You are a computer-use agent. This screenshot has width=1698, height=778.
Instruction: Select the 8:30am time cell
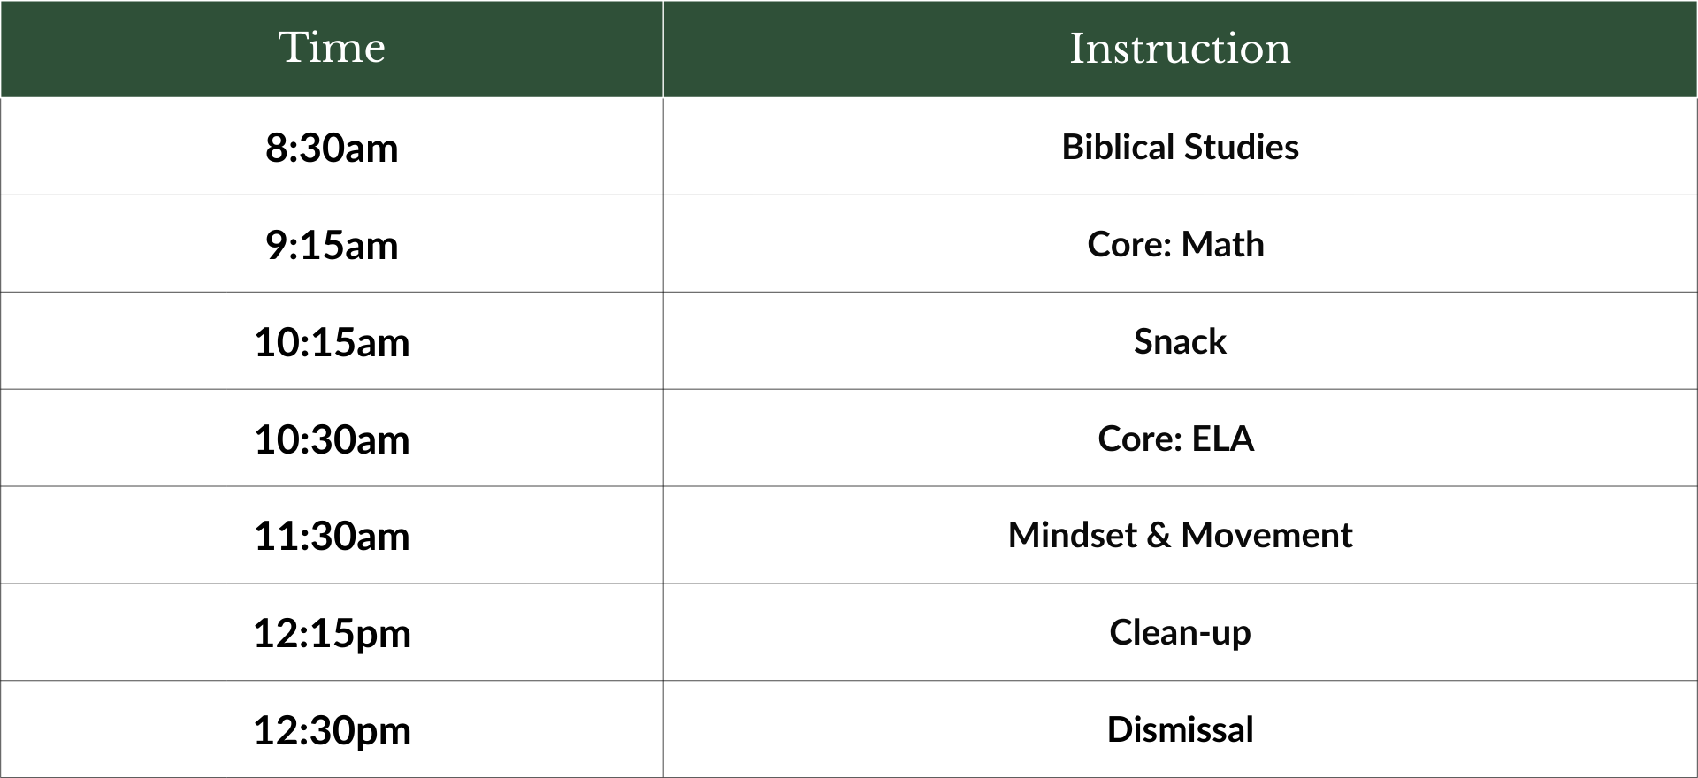coord(332,146)
